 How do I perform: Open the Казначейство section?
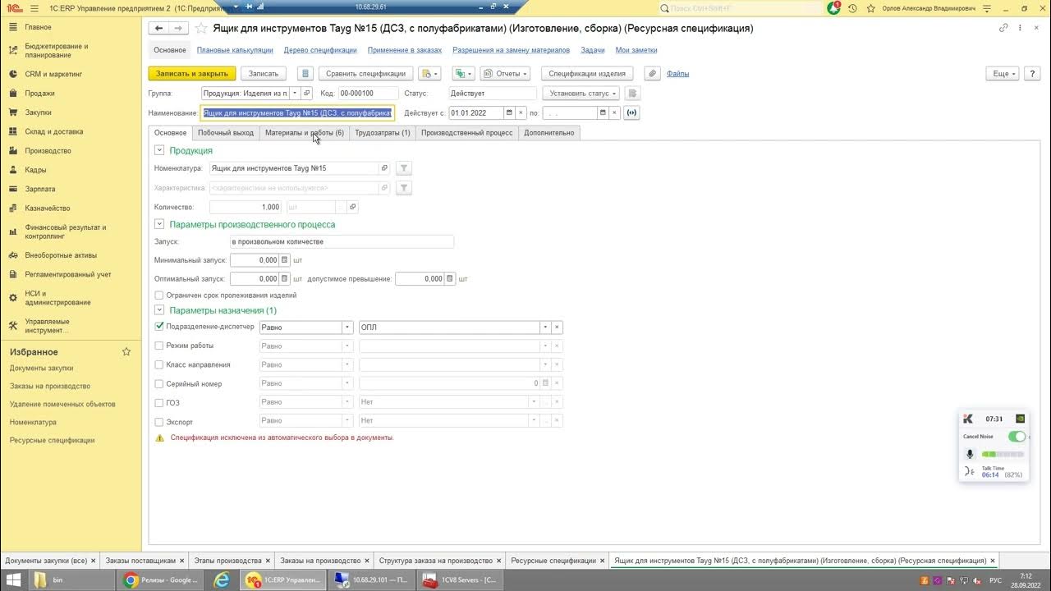[x=47, y=208]
